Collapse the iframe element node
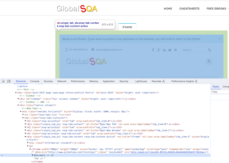229x163 pixels. click(x=30, y=149)
